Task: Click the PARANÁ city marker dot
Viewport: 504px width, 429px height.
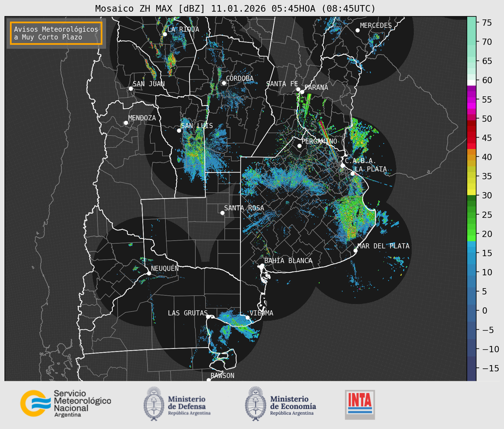Action: pos(302,92)
